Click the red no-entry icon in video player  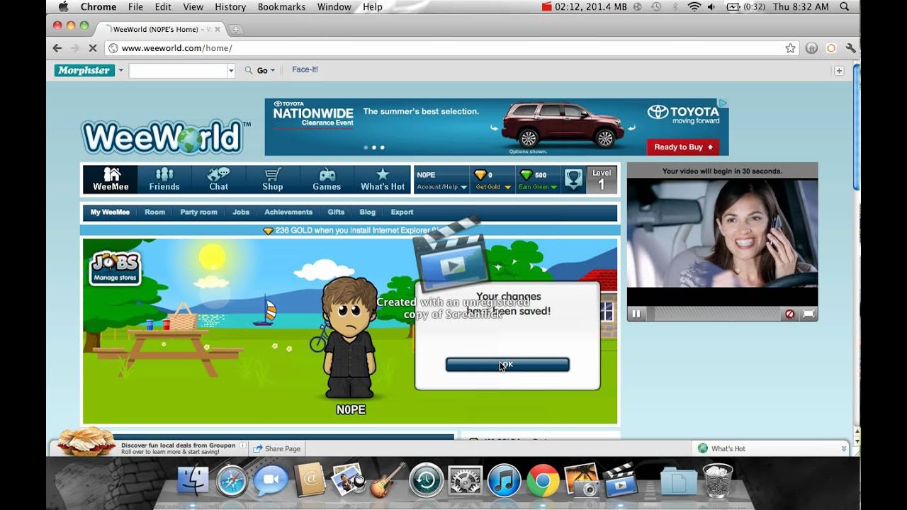(x=789, y=314)
